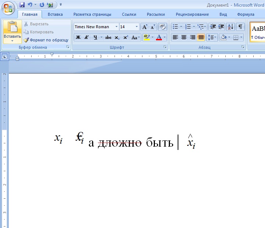The height and width of the screenshot is (228, 265).
Task: Open the Шрифт dialog launcher
Action: point(165,47)
